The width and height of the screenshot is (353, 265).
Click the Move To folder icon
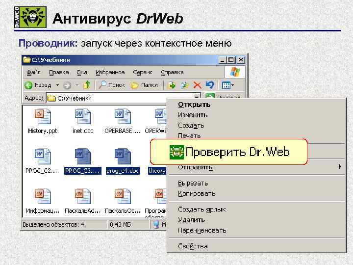[x=172, y=85]
